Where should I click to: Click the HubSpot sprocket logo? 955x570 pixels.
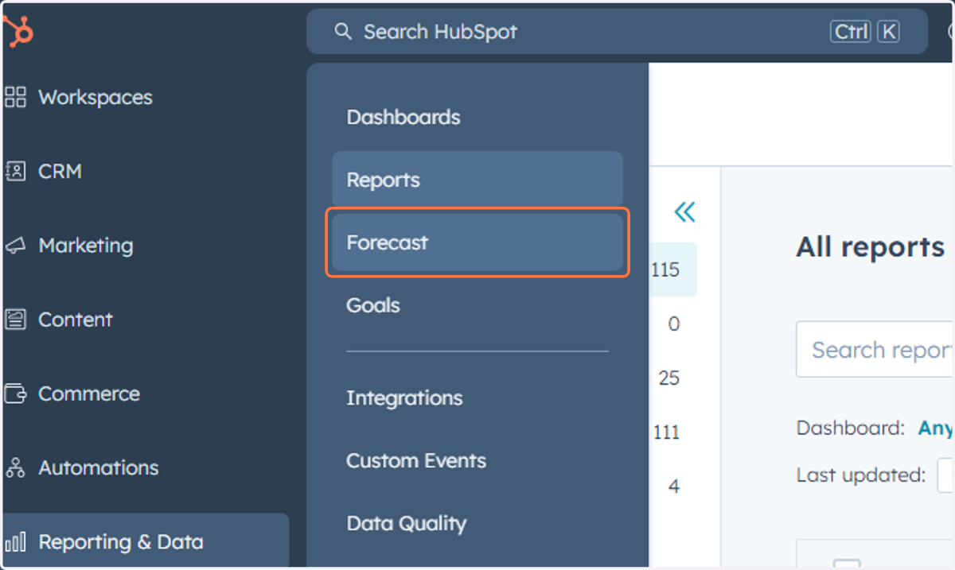[18, 32]
